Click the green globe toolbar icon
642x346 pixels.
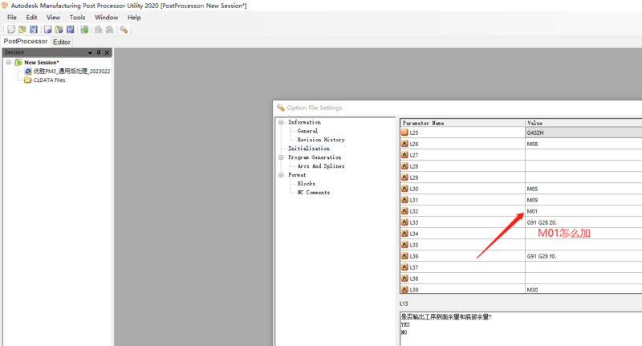[x=84, y=30]
